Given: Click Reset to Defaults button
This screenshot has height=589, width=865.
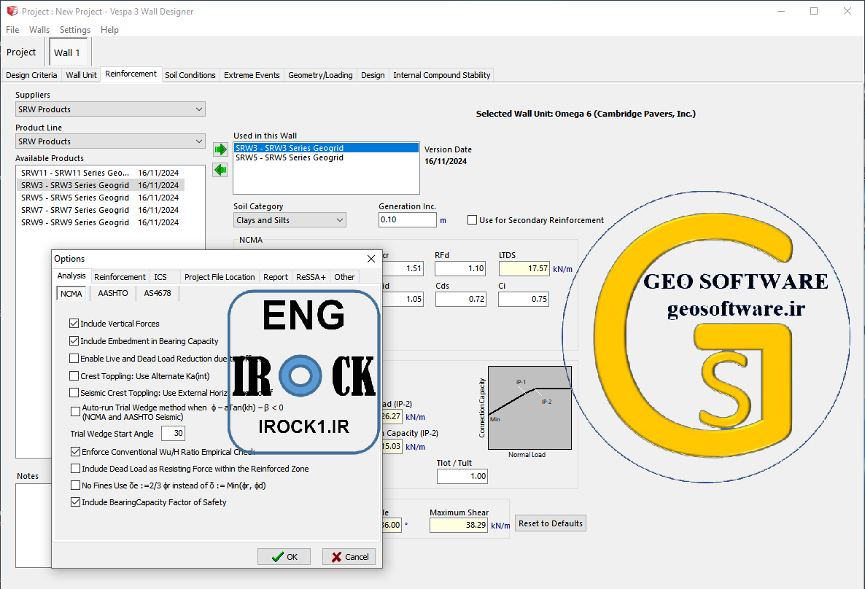Looking at the screenshot, I should click(x=551, y=523).
